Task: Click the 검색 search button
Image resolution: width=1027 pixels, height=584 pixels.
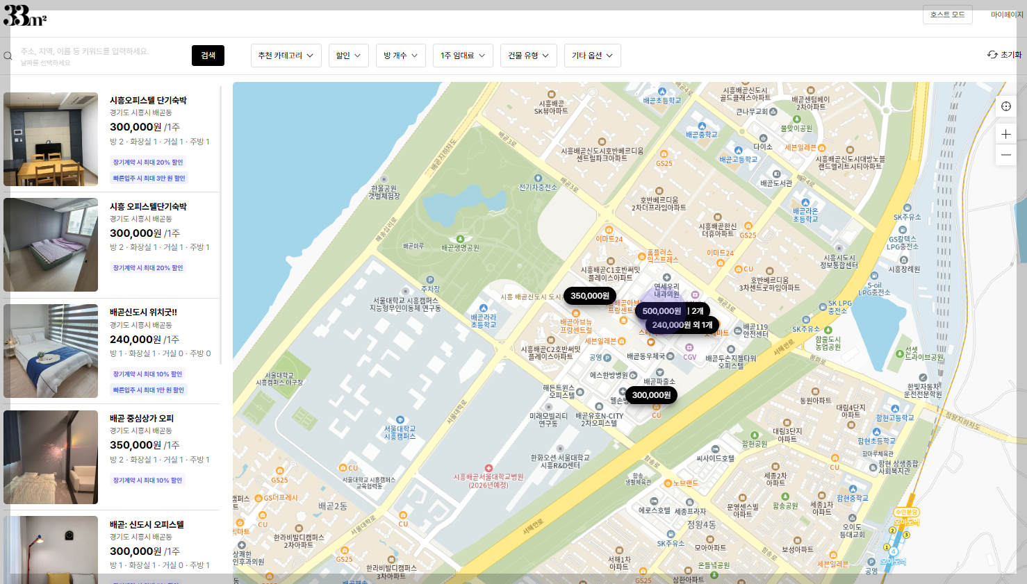Action: [208, 56]
